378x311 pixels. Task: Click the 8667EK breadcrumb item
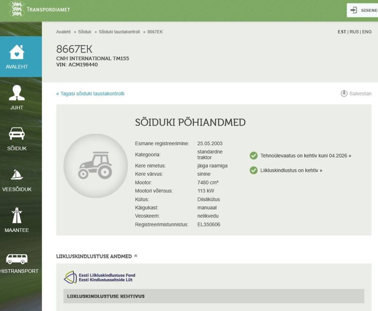pos(155,32)
